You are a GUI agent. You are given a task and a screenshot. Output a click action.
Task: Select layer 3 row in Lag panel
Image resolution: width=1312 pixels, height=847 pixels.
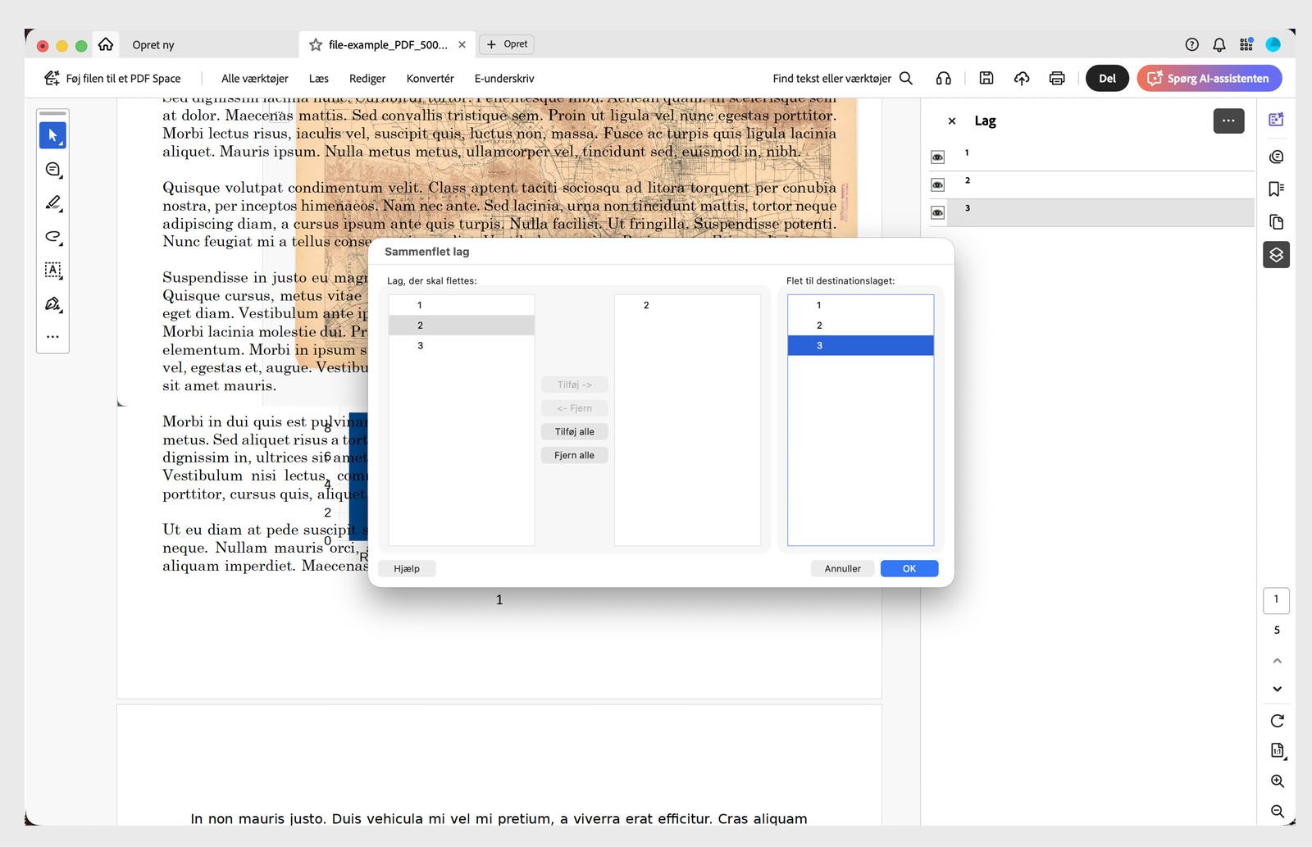tap(1101, 212)
